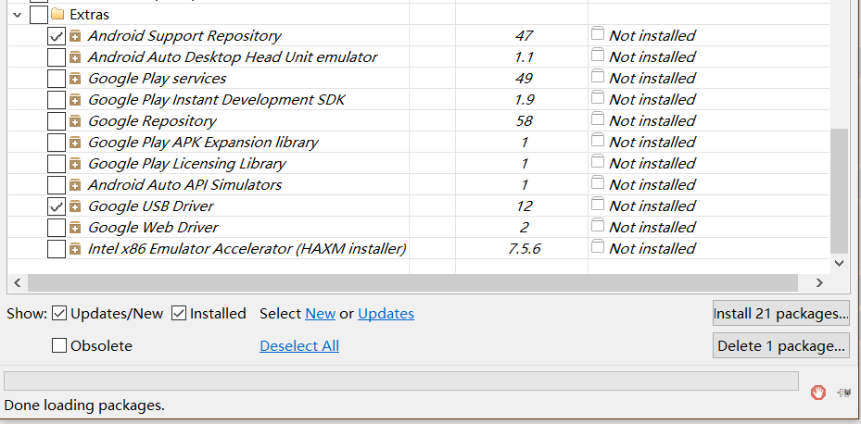Screen dimensions: 861x424
Task: Click the red stop hand icon in status bar
Action: click(x=818, y=393)
